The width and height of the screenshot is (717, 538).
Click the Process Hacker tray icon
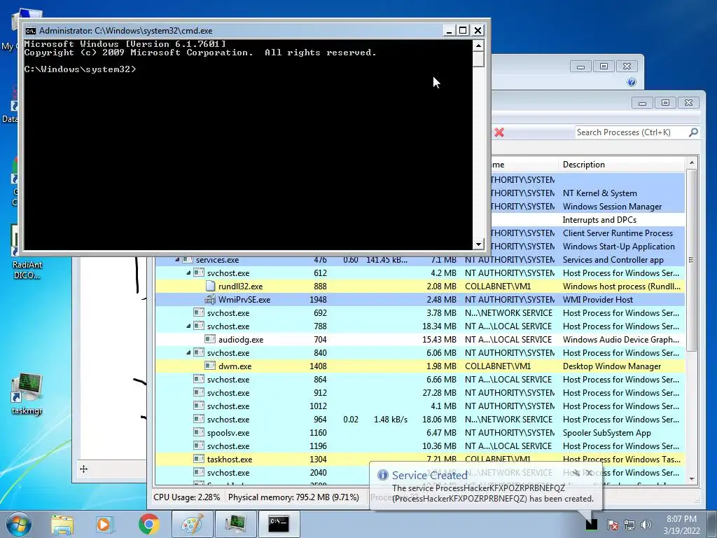[x=592, y=524]
